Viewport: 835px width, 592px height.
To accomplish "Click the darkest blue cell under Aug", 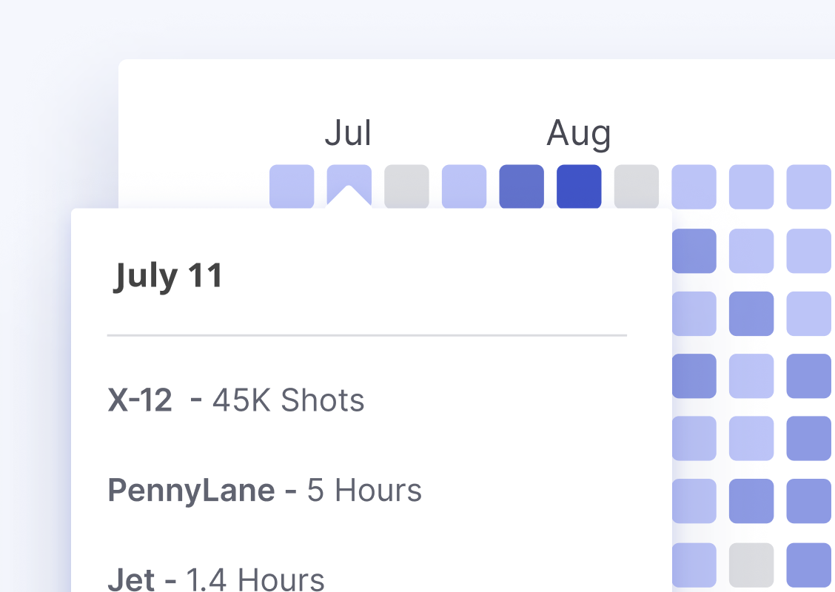I will 579,186.
